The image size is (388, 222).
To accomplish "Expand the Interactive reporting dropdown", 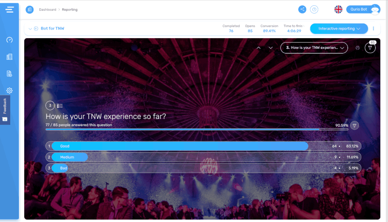I will [339, 29].
